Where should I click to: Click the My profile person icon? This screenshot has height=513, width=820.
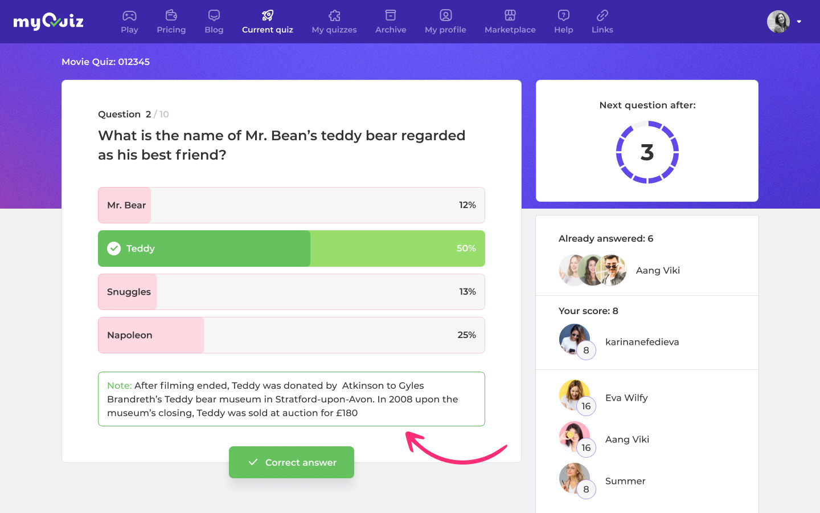click(x=446, y=15)
